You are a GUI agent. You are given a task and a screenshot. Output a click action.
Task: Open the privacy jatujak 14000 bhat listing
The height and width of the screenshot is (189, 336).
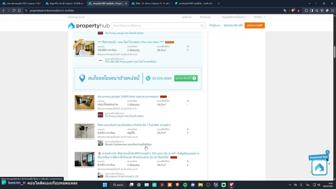coord(128,97)
